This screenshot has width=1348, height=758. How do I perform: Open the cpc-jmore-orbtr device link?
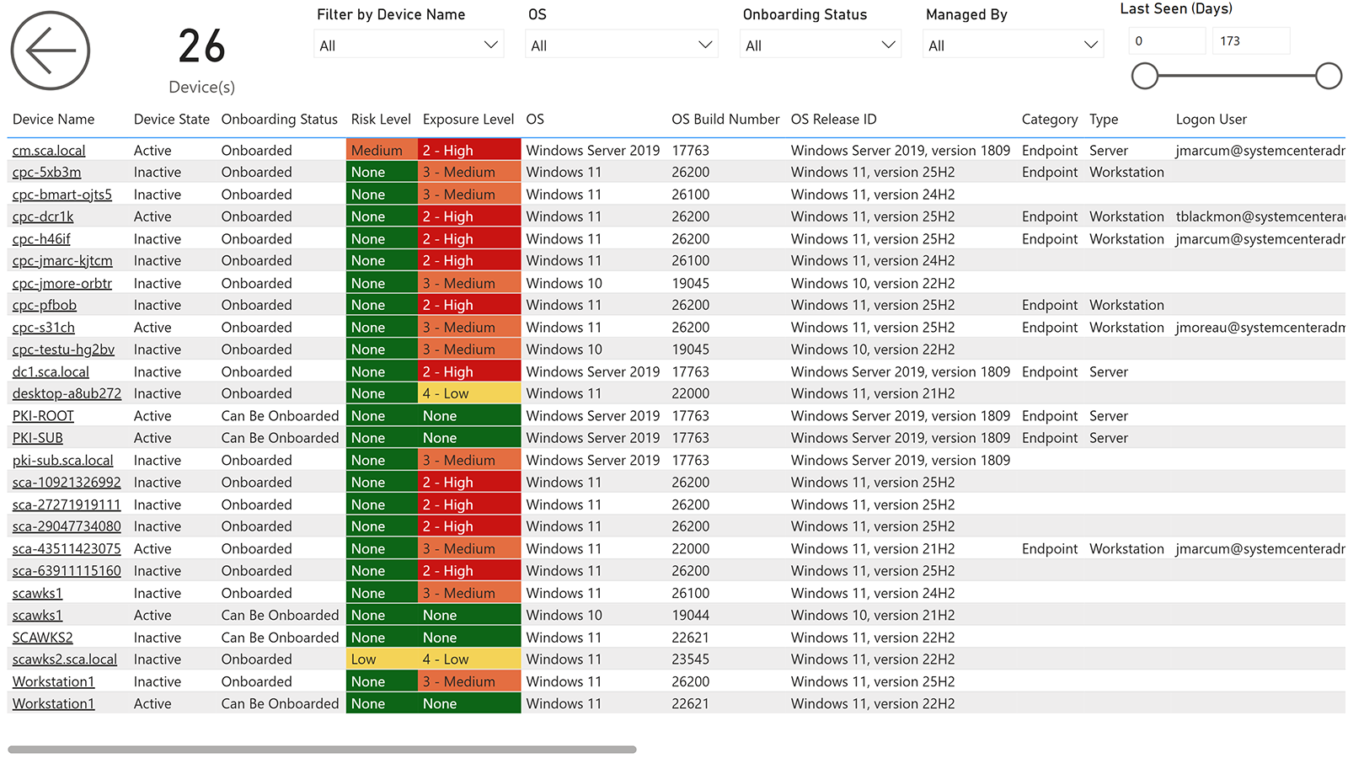click(x=62, y=283)
